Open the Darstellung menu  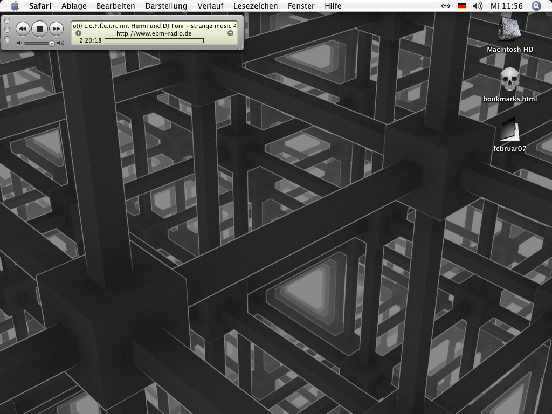tap(166, 6)
